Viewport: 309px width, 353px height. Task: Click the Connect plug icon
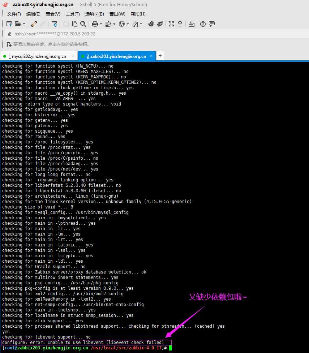[34, 24]
